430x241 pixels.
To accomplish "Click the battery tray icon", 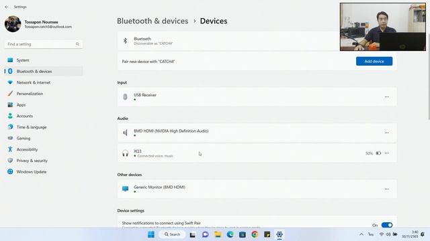I will pos(395,234).
